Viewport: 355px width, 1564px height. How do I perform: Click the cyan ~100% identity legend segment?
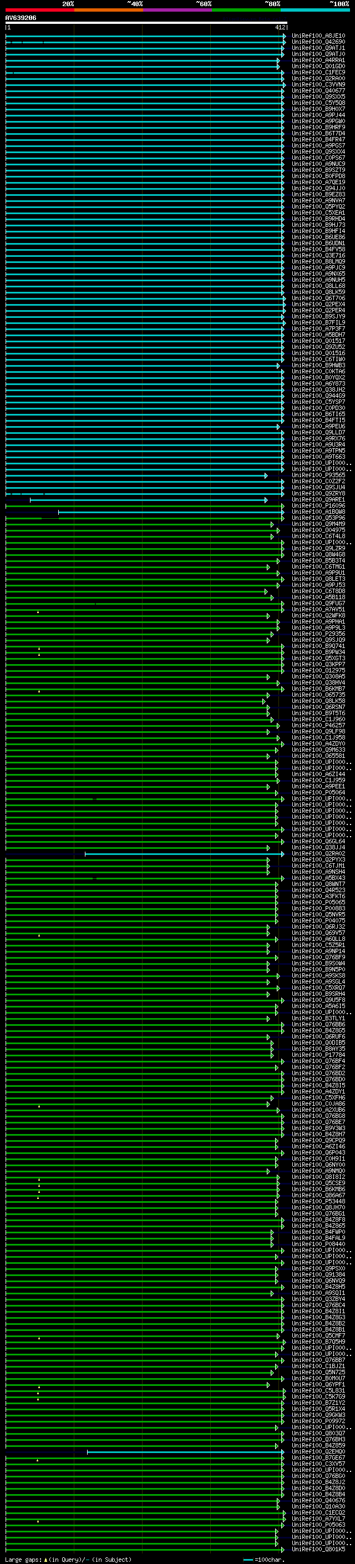[315, 10]
